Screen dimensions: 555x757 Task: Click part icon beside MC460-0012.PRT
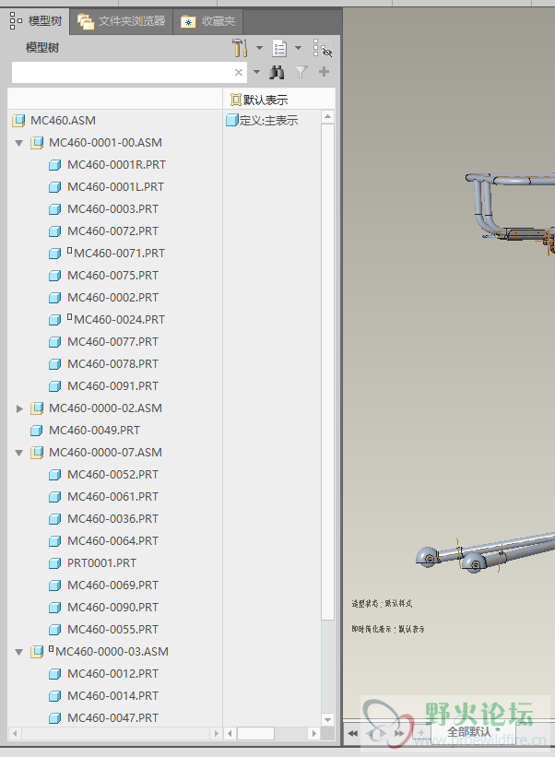click(55, 674)
